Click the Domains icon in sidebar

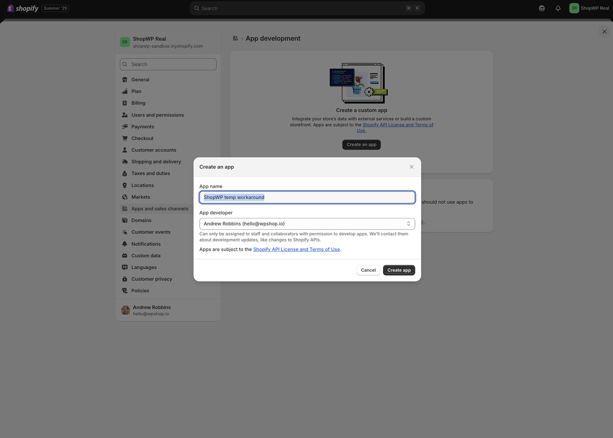click(125, 220)
